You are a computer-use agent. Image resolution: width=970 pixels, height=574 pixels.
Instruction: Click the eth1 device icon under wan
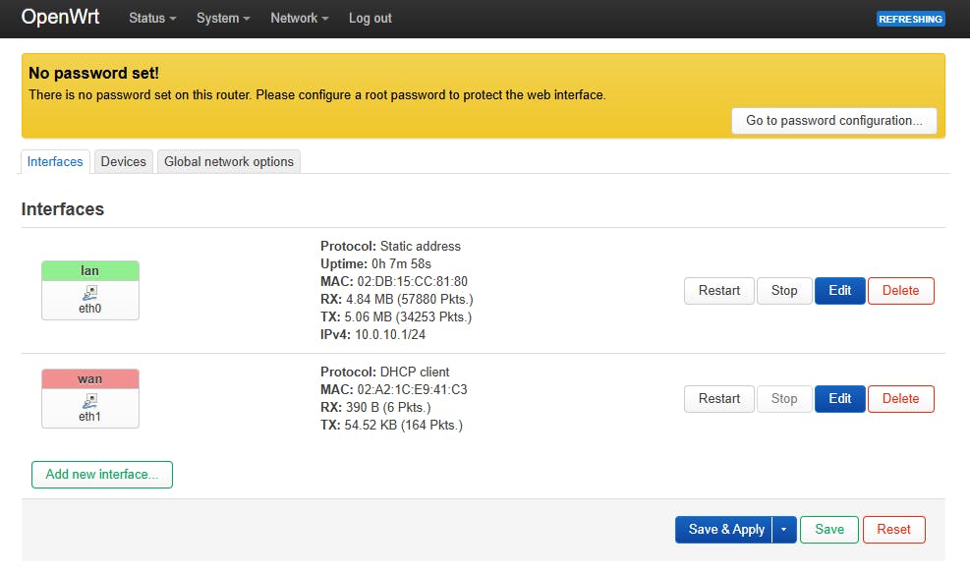[90, 400]
